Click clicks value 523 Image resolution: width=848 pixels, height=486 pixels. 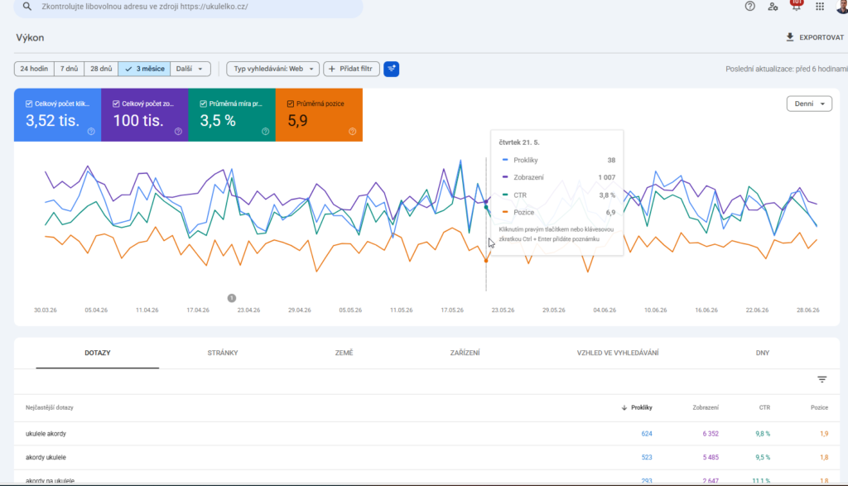coord(647,457)
